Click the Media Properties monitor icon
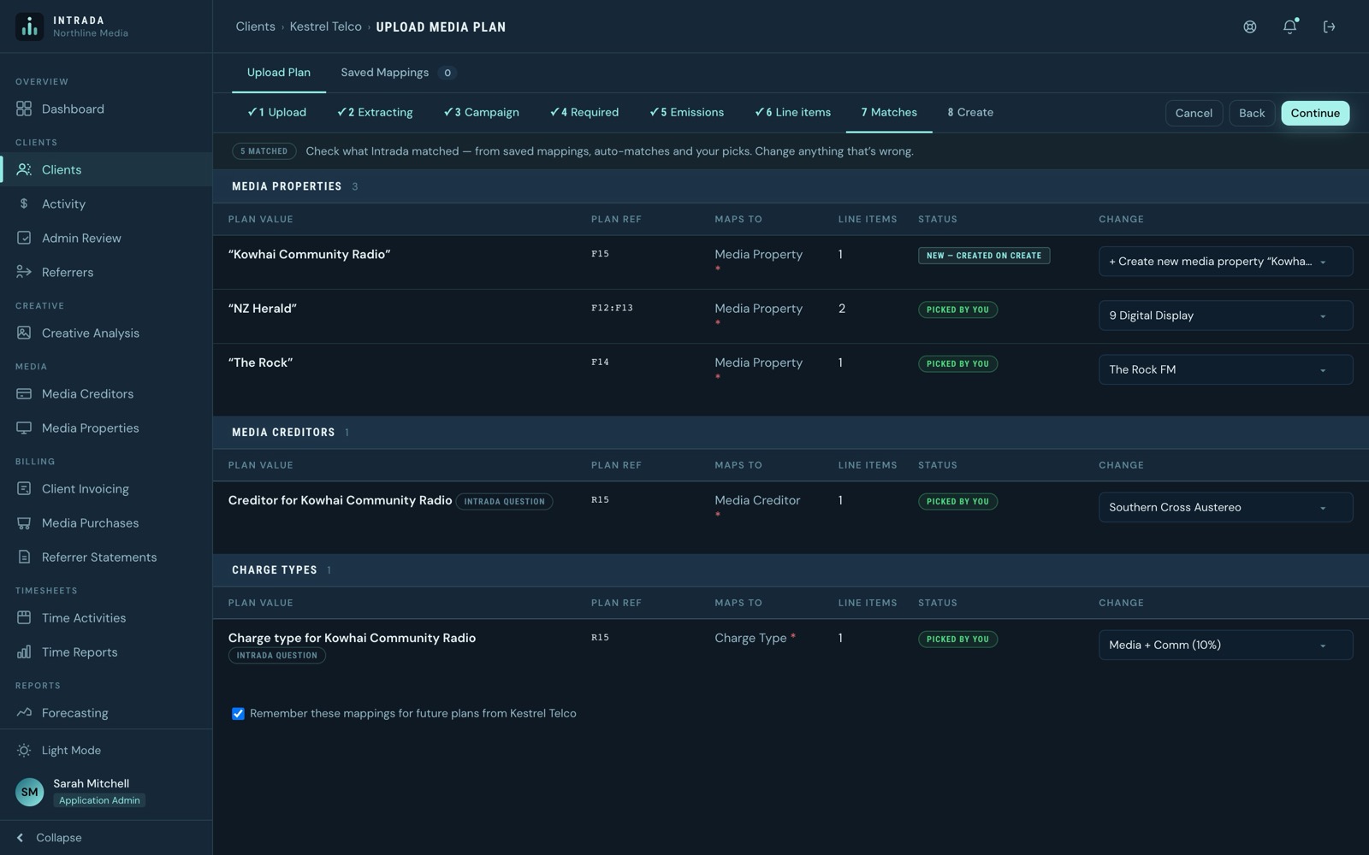Screen dimensions: 1369x855 (24, 427)
